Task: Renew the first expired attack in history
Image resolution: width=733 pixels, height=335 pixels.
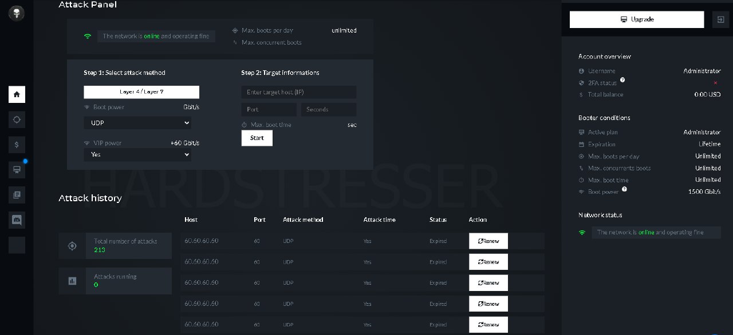Action: (488, 241)
